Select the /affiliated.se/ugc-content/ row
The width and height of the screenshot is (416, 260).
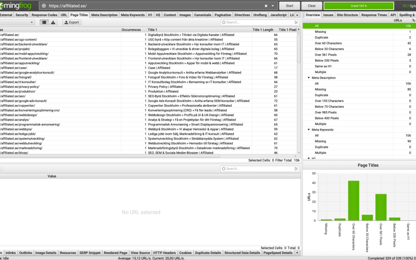149,40
